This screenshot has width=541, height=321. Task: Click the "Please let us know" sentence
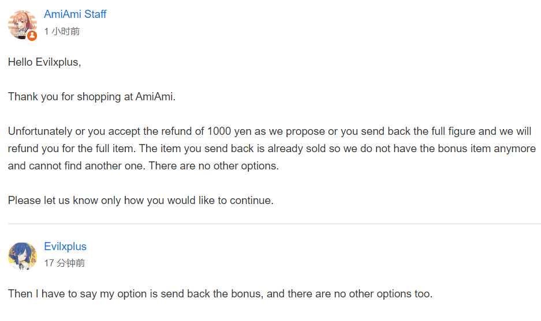point(140,201)
